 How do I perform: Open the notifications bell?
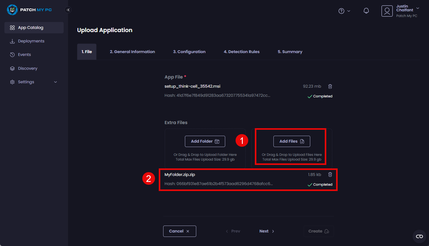pyautogui.click(x=366, y=11)
